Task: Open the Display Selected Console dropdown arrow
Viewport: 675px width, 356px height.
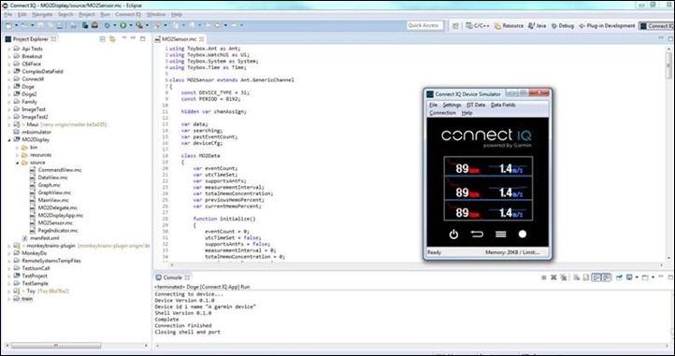Action: click(x=637, y=278)
